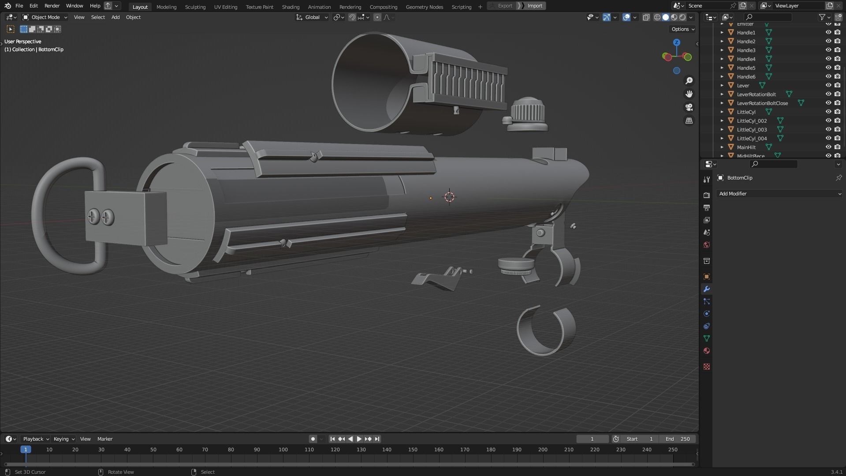Click the pan hand icon in viewport

pyautogui.click(x=689, y=94)
